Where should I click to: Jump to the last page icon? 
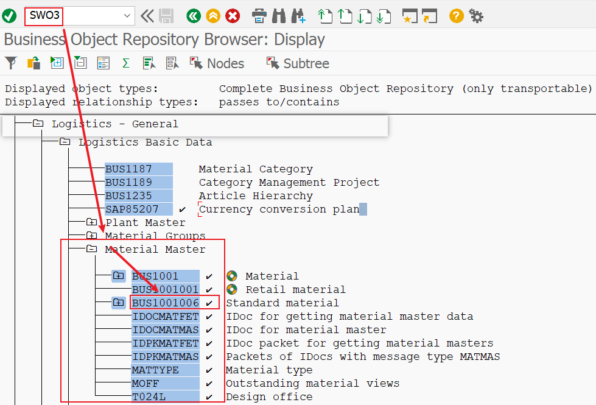[384, 16]
